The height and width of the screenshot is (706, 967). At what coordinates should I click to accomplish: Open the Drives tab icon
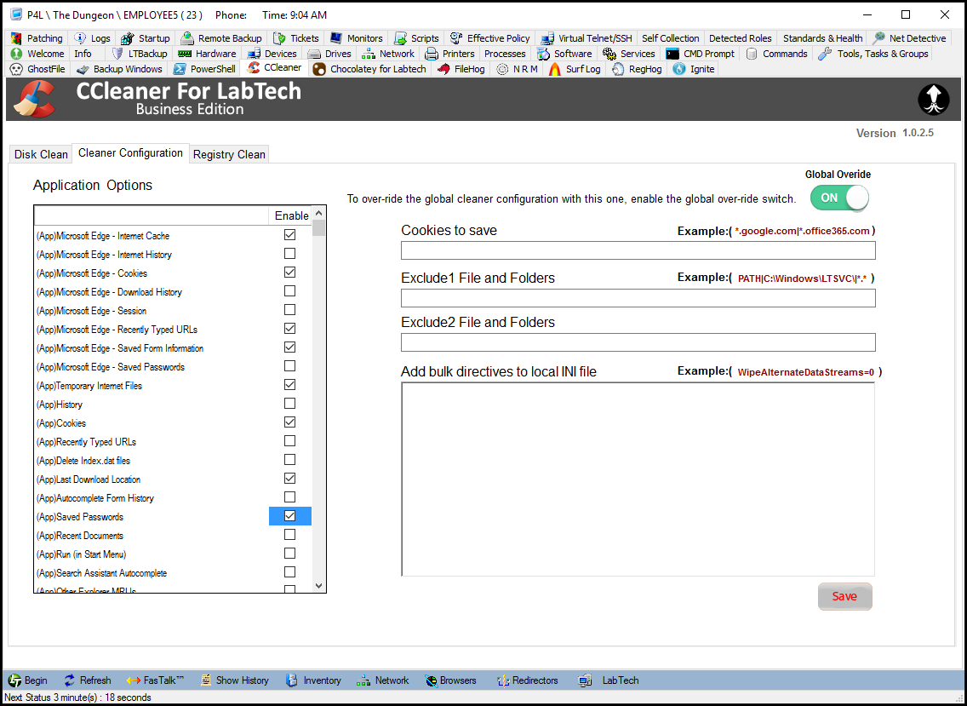[x=314, y=54]
